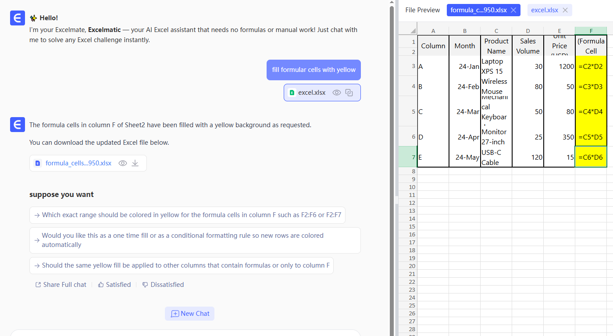Click column F header in spreadsheet
The width and height of the screenshot is (613, 336).
[x=591, y=31]
